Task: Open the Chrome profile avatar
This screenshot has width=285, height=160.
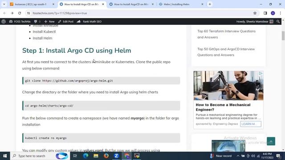Action: click(x=273, y=13)
